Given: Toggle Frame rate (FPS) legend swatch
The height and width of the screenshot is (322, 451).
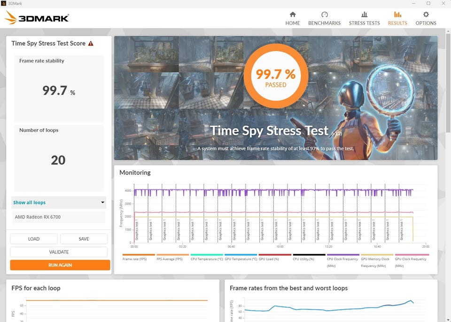Looking at the screenshot, I should click(x=139, y=255).
